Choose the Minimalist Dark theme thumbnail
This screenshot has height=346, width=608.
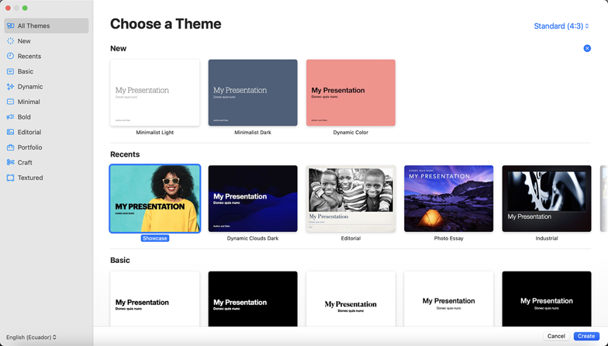[x=252, y=93]
